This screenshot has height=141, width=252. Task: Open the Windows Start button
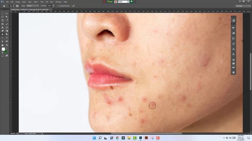94,138
